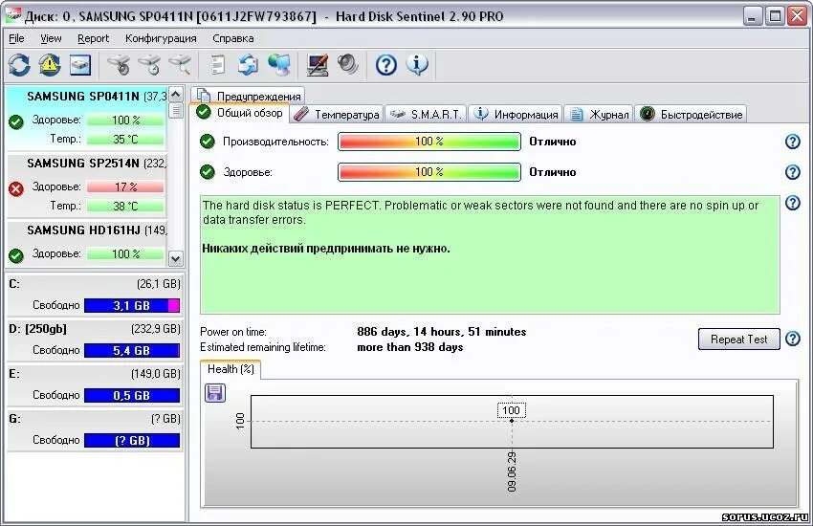Click help icon beside Здоровье bar

(793, 172)
